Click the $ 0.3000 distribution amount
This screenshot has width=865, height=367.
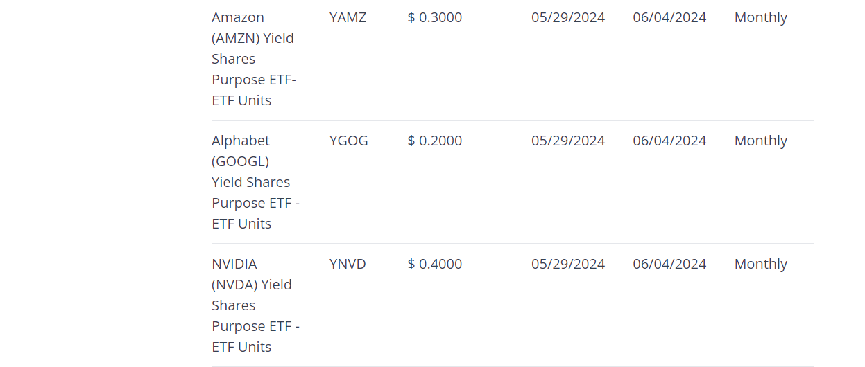pyautogui.click(x=434, y=17)
